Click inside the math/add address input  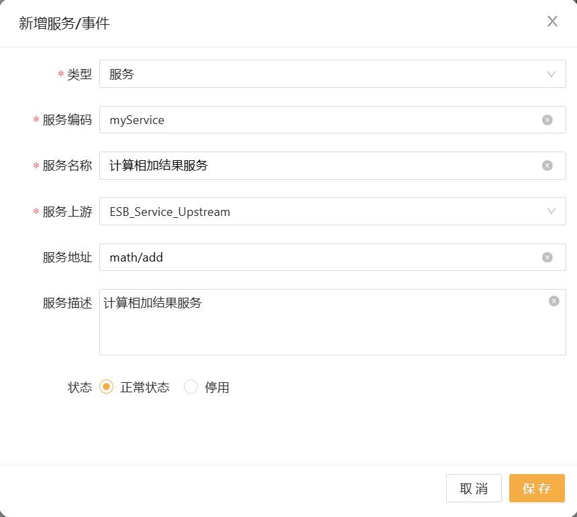[268, 257]
